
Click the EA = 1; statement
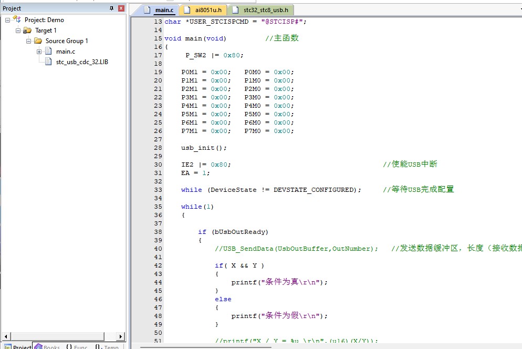click(195, 173)
